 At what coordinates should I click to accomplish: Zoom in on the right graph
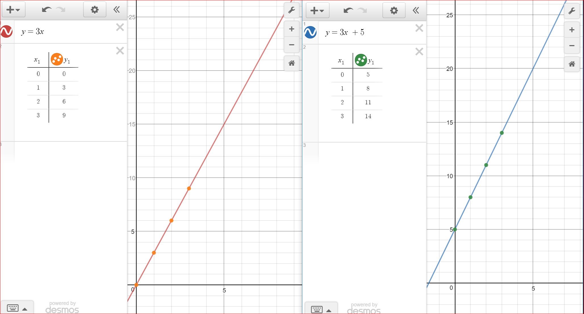click(x=572, y=30)
